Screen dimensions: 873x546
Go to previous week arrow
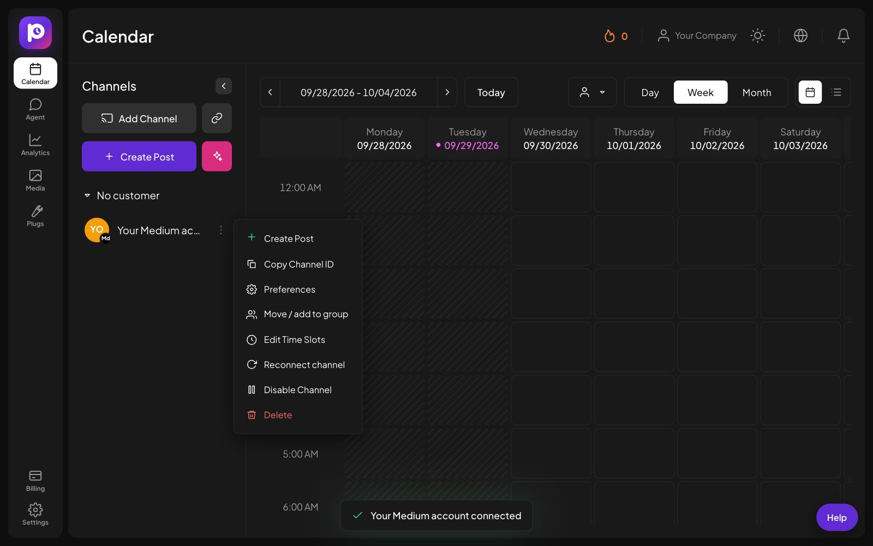coord(270,92)
